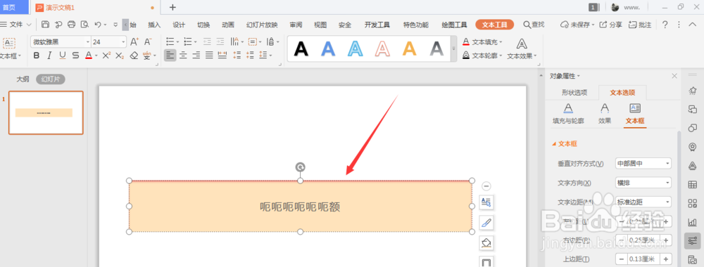Click the shape fill bucket floating icon
This screenshot has height=267, width=704.
click(486, 243)
